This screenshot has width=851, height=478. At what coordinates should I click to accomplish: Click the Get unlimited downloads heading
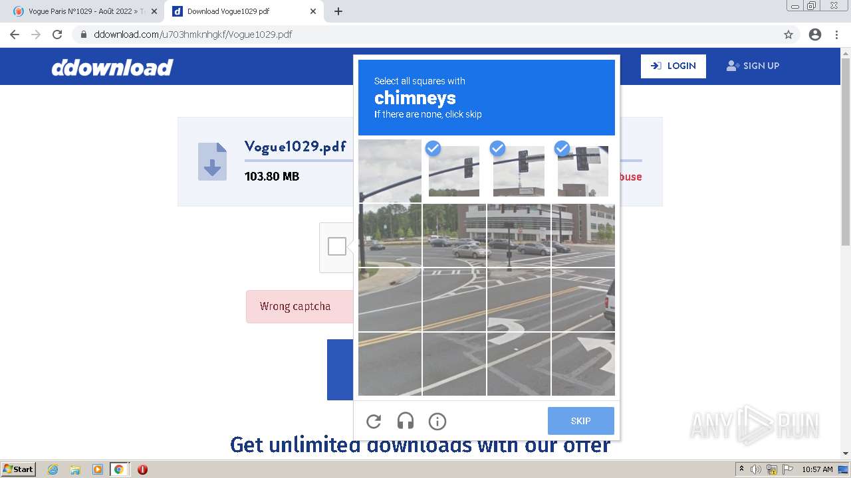(x=420, y=444)
